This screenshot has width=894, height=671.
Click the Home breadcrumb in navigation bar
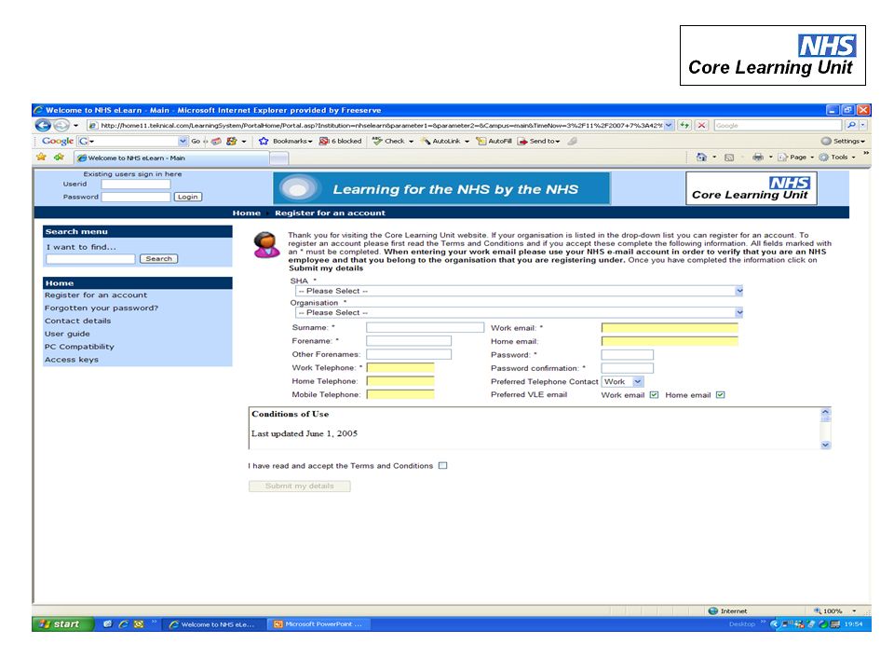(x=246, y=212)
